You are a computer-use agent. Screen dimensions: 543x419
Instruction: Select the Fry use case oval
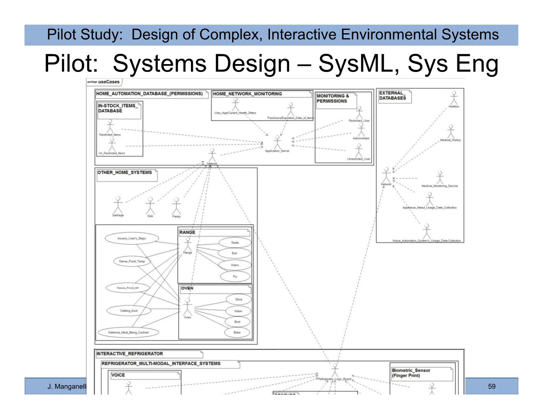(x=235, y=276)
